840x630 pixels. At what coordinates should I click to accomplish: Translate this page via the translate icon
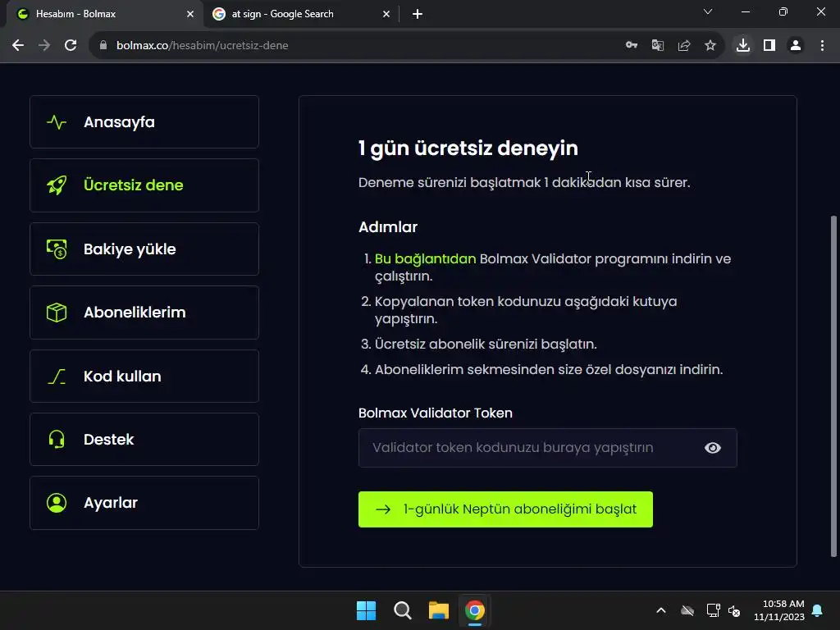click(x=657, y=46)
